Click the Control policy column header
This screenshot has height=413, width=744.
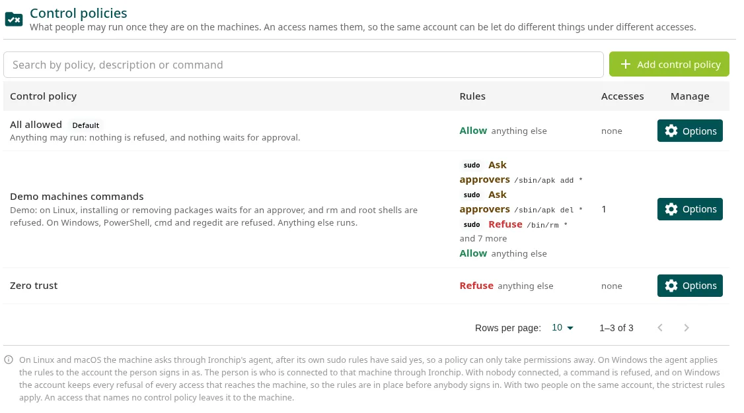coord(43,96)
